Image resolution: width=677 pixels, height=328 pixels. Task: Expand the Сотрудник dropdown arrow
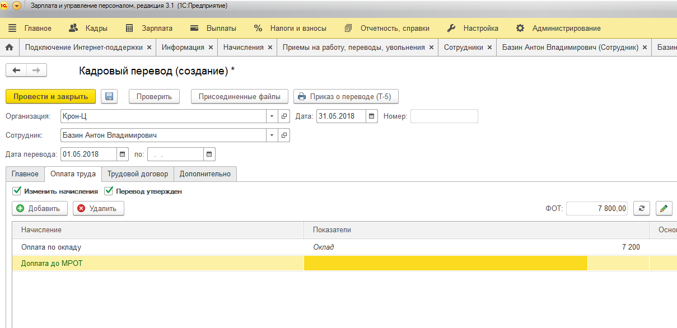272,135
